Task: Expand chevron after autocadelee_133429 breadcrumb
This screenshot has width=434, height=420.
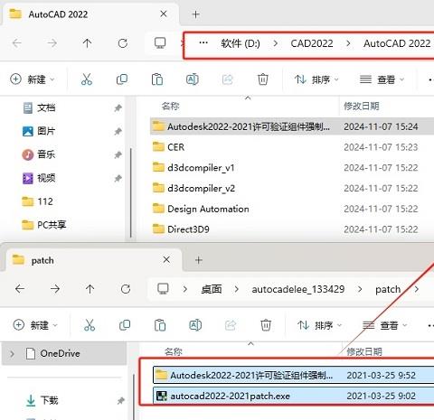Action: click(x=360, y=289)
